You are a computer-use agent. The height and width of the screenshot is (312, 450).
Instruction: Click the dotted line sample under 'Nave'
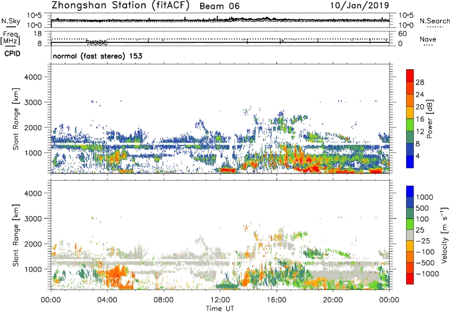(x=428, y=45)
